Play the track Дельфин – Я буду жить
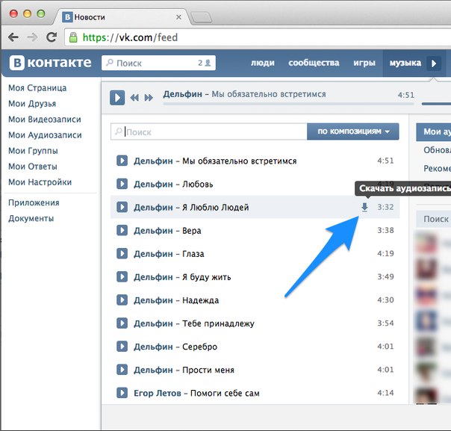The height and width of the screenshot is (431, 451). [x=122, y=276]
